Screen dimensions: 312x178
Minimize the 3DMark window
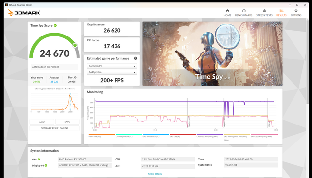(290, 5)
